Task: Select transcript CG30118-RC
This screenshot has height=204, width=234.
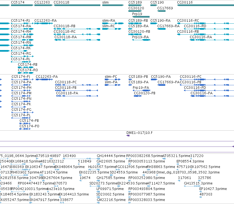Action: [64, 32]
